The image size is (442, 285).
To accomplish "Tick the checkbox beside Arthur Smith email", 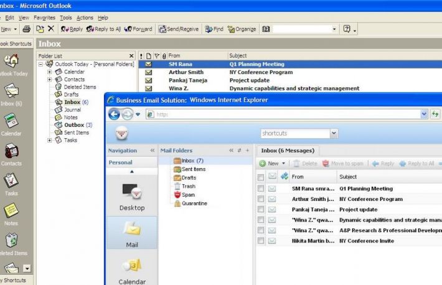I will click(261, 199).
